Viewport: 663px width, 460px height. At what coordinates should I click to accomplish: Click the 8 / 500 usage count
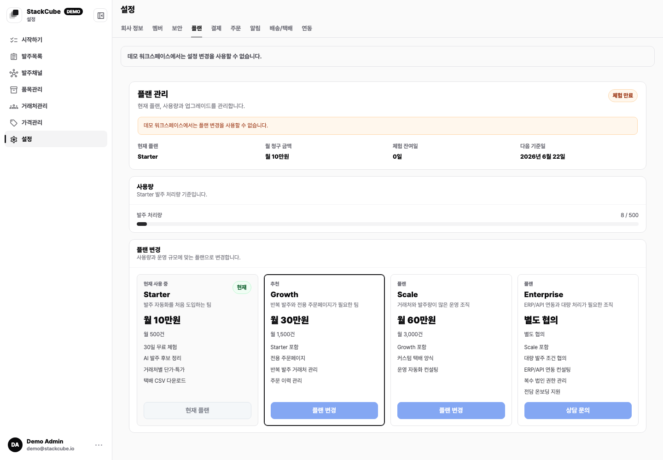[x=629, y=215]
